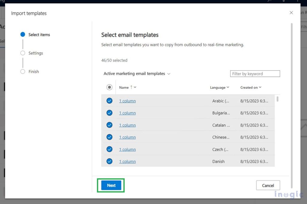Click the Danish row's created date
The width and height of the screenshot is (307, 204).
click(x=254, y=162)
